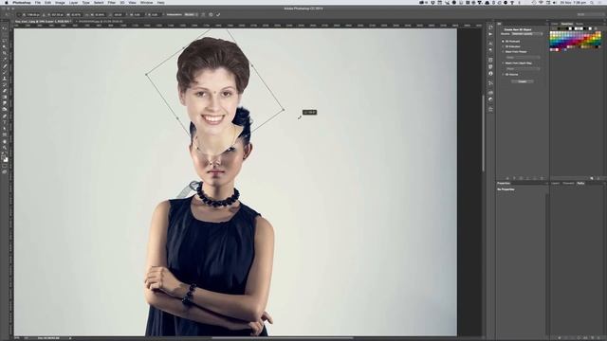Open the Swatches panel flyout menu

click(x=603, y=24)
